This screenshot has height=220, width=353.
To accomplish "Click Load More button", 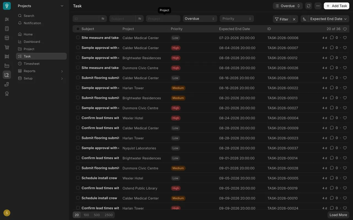I will click(338, 215).
